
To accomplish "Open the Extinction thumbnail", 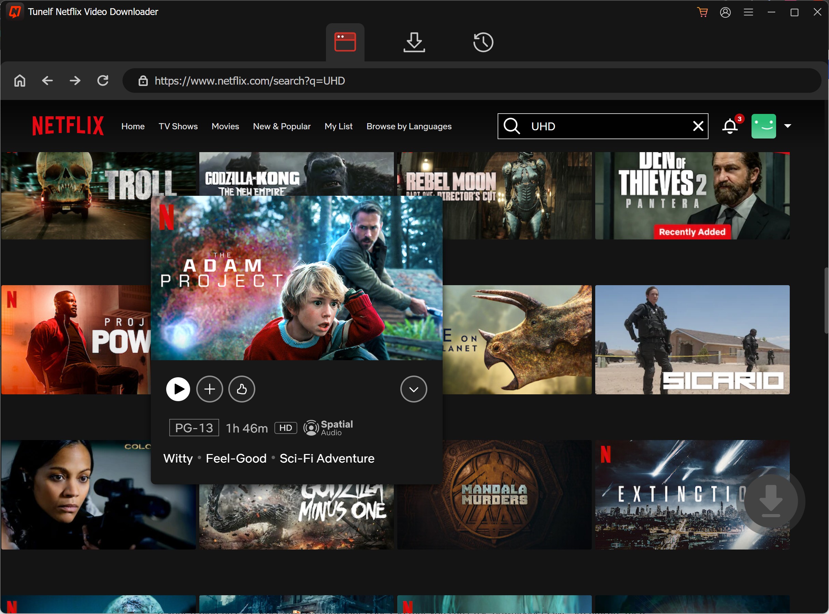I will pos(670,495).
